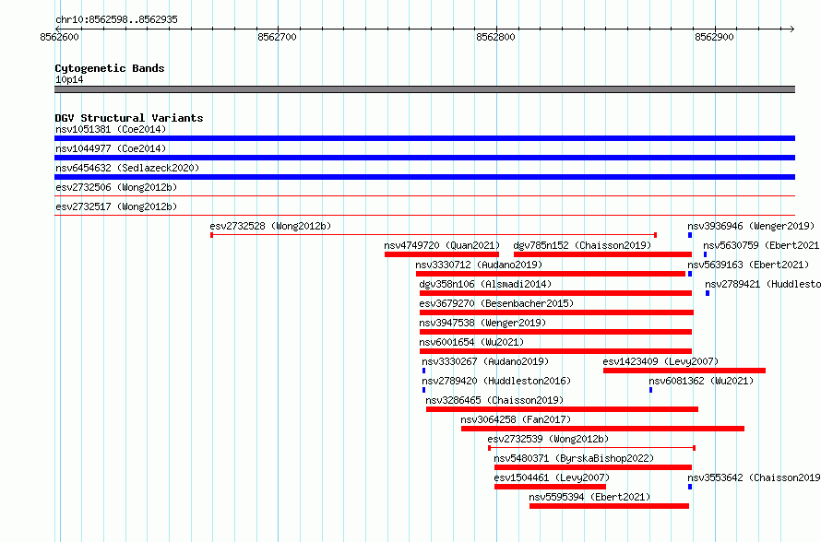
Task: Click the red bar for nsv4749720 (Quan2021)
Action: tap(441, 254)
